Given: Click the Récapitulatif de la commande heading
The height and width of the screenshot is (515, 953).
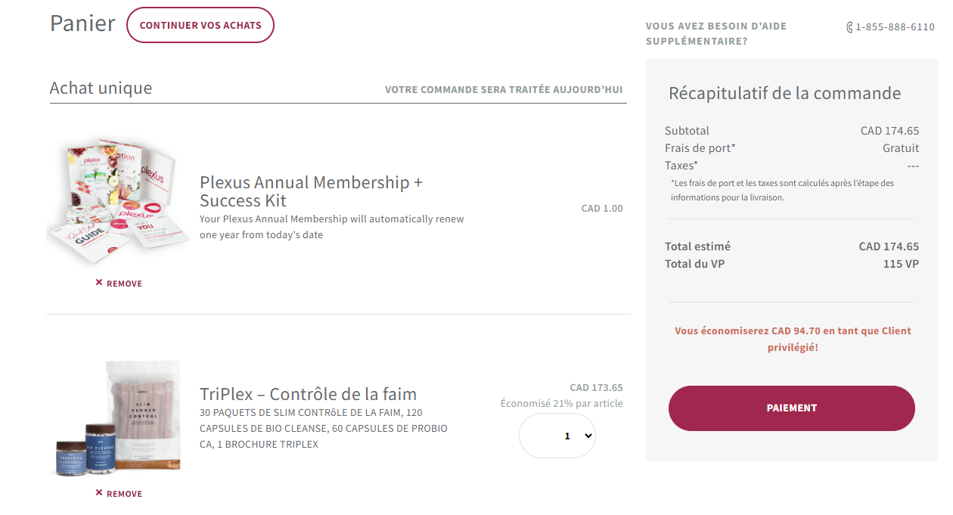Looking at the screenshot, I should pos(784,94).
